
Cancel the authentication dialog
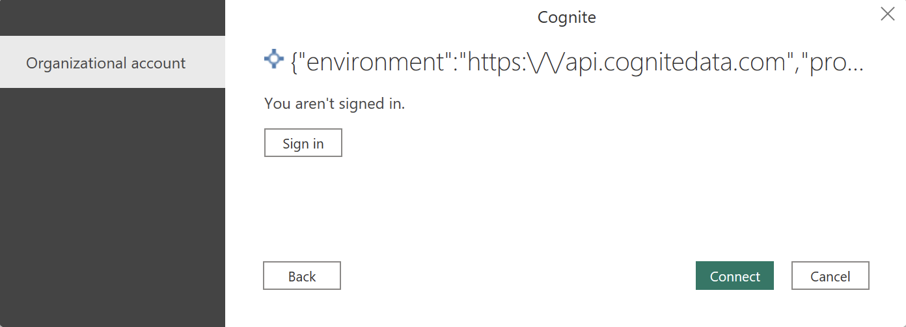coord(830,276)
